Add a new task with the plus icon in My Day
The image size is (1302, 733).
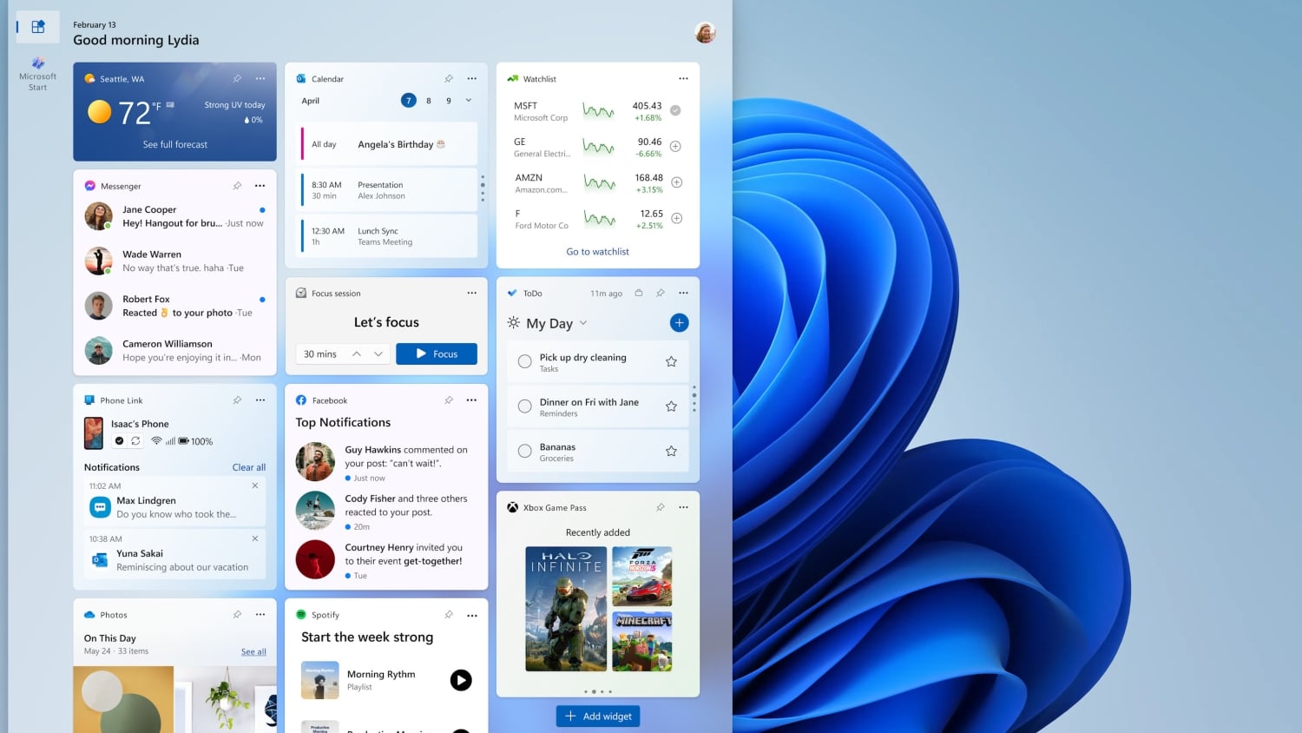pyautogui.click(x=679, y=322)
